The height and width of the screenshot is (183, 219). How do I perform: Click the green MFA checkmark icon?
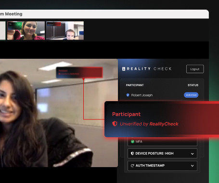point(132,142)
